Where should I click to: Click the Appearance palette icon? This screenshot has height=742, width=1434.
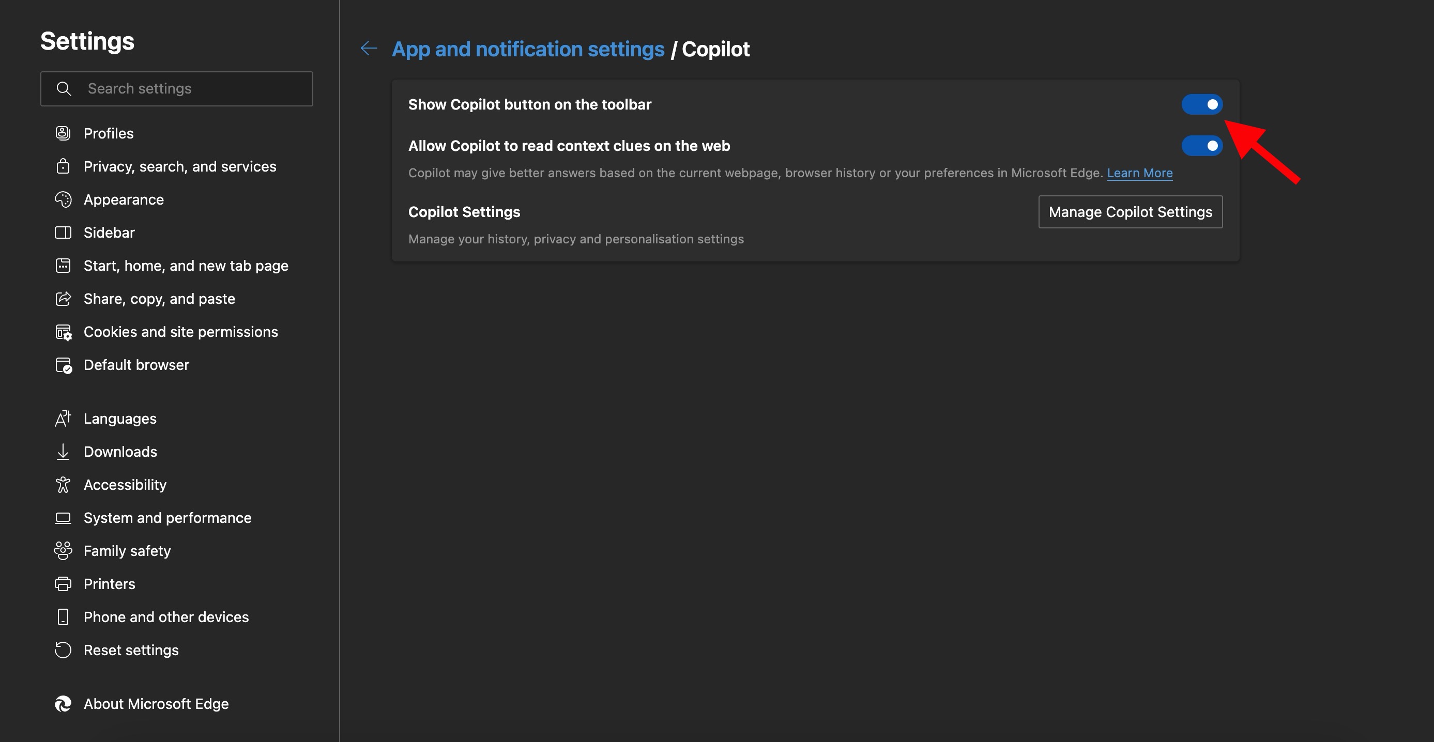[63, 199]
